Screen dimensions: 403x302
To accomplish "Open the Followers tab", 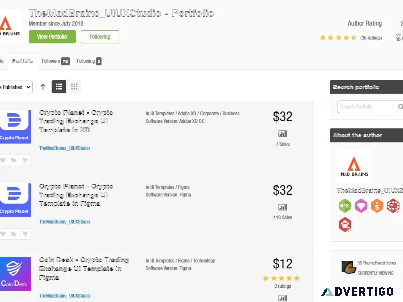I will 55,61.
